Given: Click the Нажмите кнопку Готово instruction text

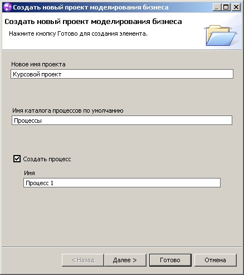Looking at the screenshot, I should 78,34.
